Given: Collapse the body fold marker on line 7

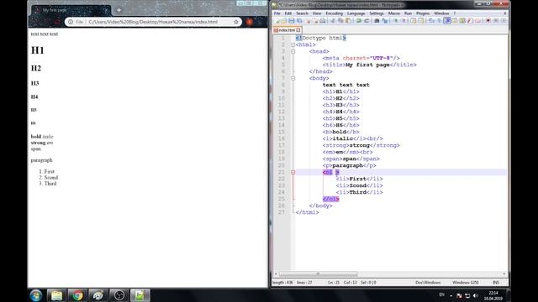Looking at the screenshot, I should click(293, 78).
